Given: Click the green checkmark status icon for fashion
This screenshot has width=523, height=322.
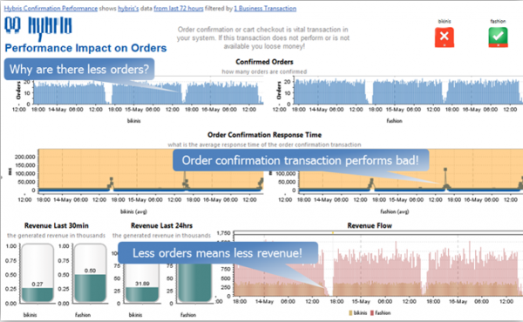Looking at the screenshot, I should point(498,37).
